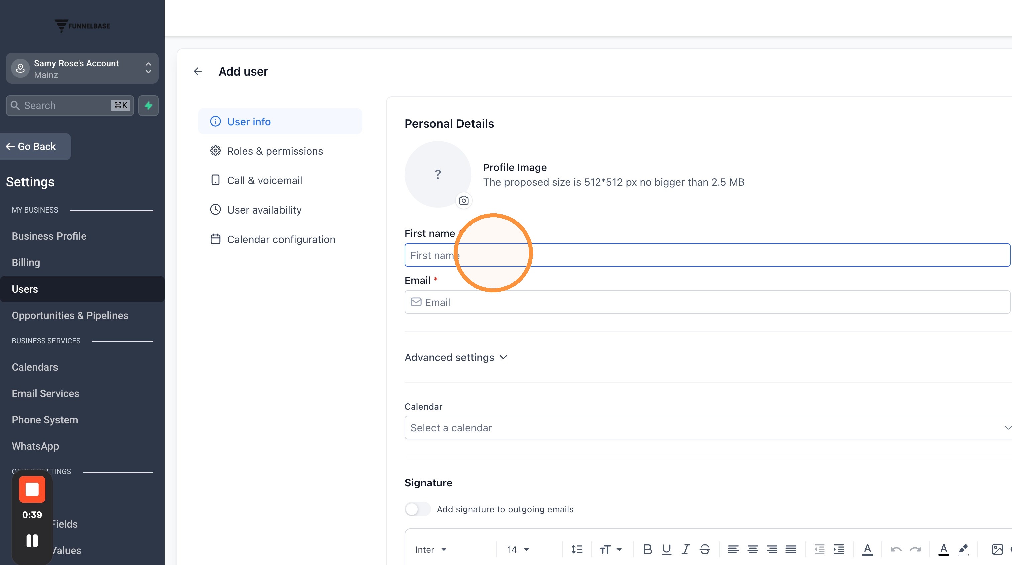Click the redo arrow in signature editor
Screen dimensions: 1012x565
tap(915, 549)
